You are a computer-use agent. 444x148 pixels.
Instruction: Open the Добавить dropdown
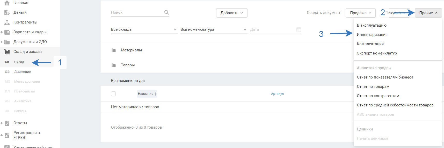coord(232,13)
